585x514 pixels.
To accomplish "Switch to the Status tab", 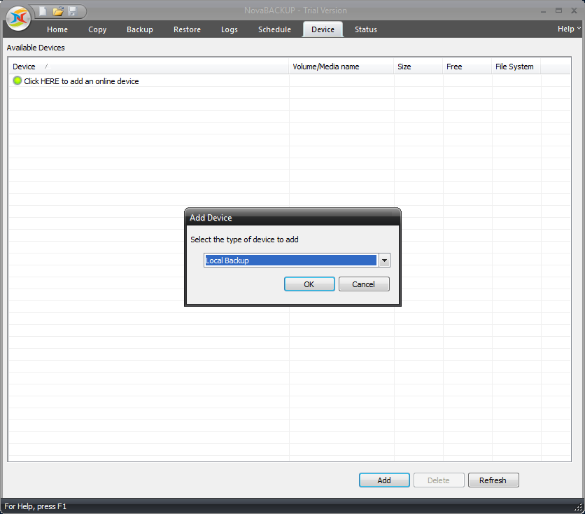I will coord(365,29).
